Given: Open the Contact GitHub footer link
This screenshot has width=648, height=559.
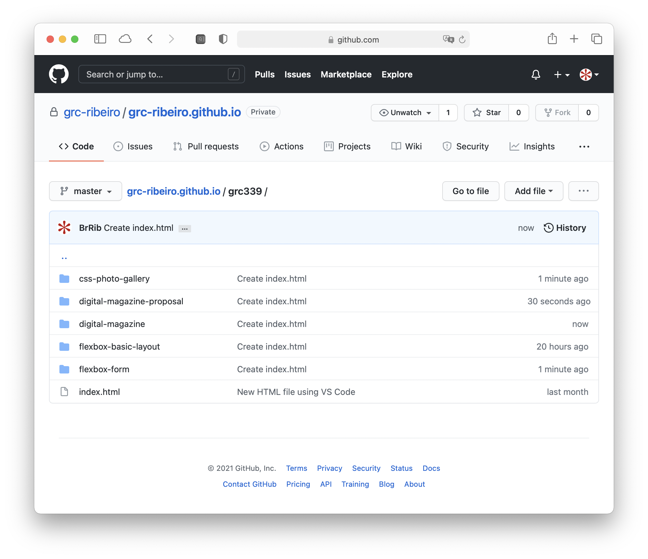Looking at the screenshot, I should (x=249, y=484).
